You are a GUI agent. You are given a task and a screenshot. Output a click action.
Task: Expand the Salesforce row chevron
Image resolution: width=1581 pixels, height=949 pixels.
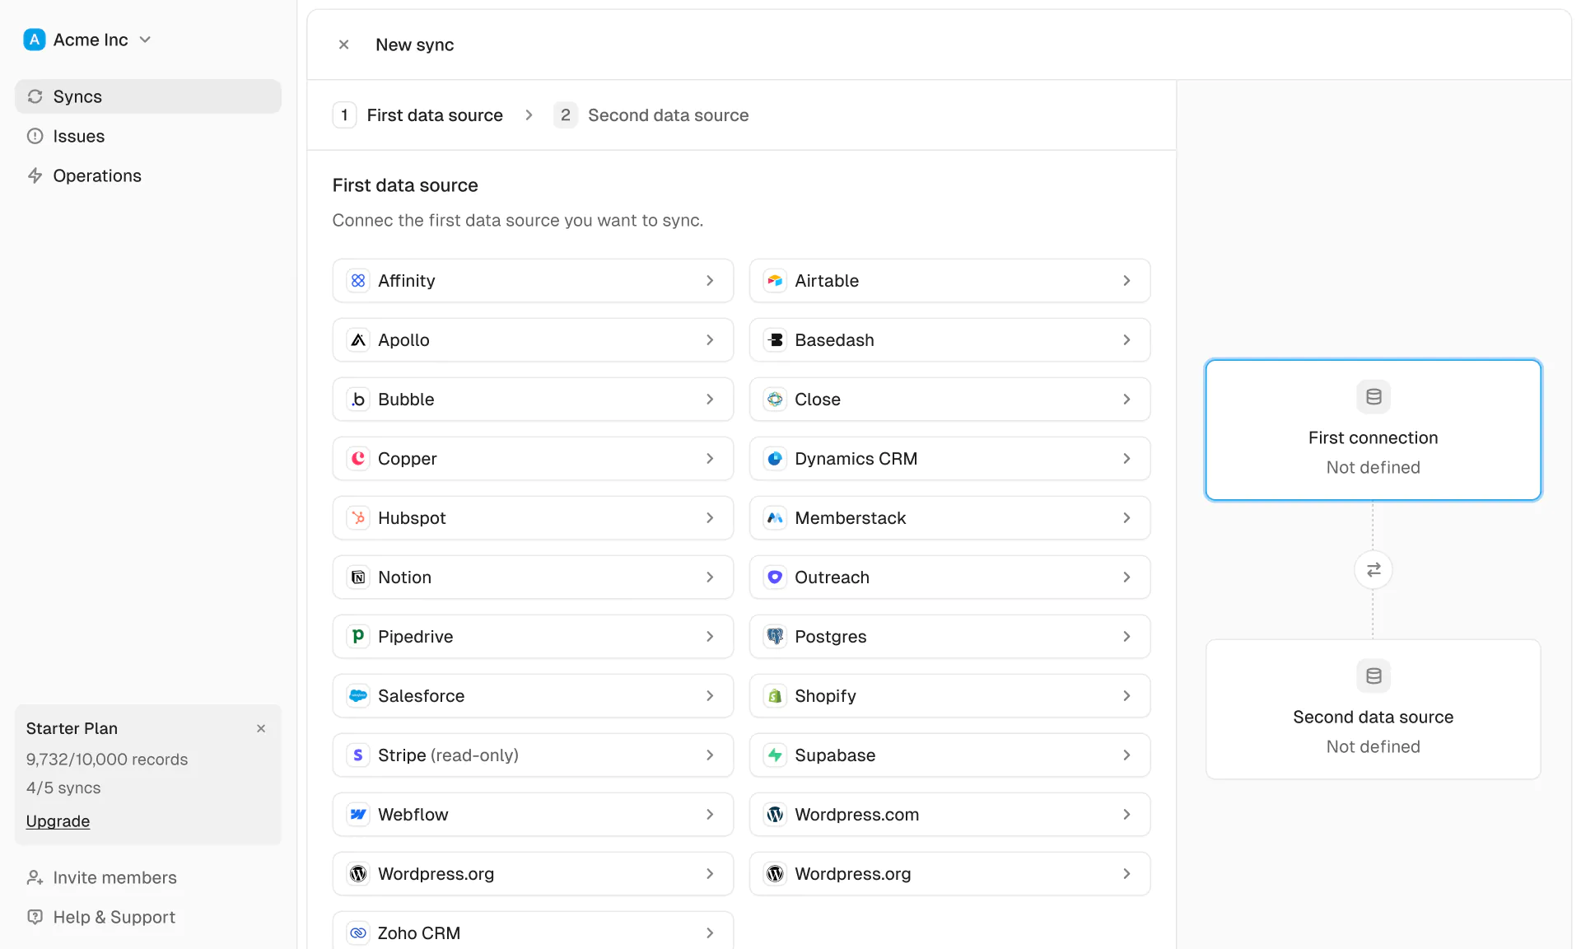[x=710, y=696]
